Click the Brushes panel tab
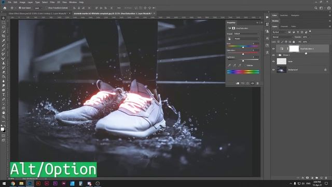Screen dimensions: 332x187 pyautogui.click(x=275, y=21)
